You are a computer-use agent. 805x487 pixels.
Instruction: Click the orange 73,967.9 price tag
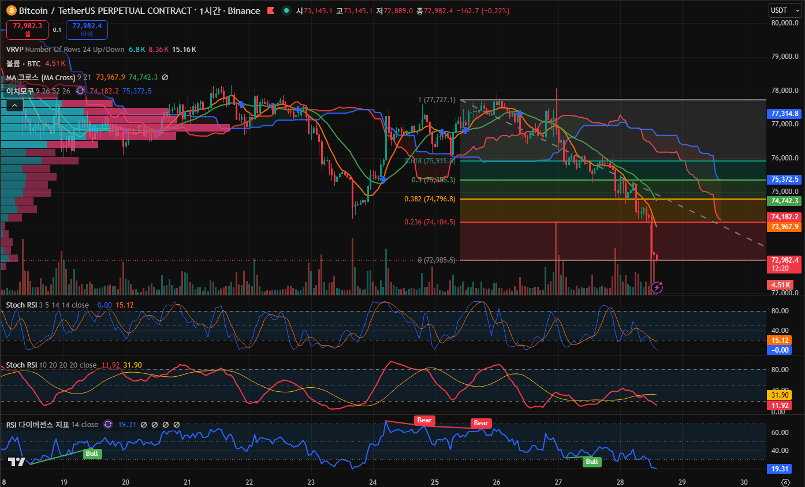(784, 227)
